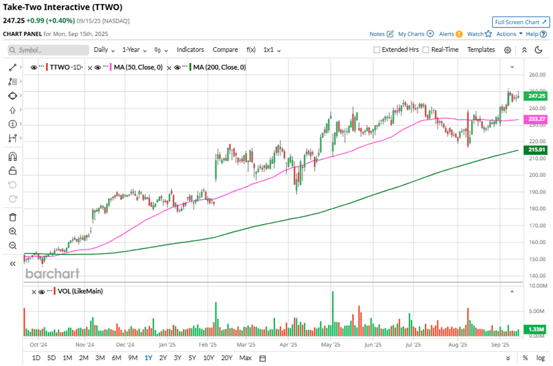Click the calendar date range icon
The width and height of the screenshot is (553, 366).
pos(262,358)
